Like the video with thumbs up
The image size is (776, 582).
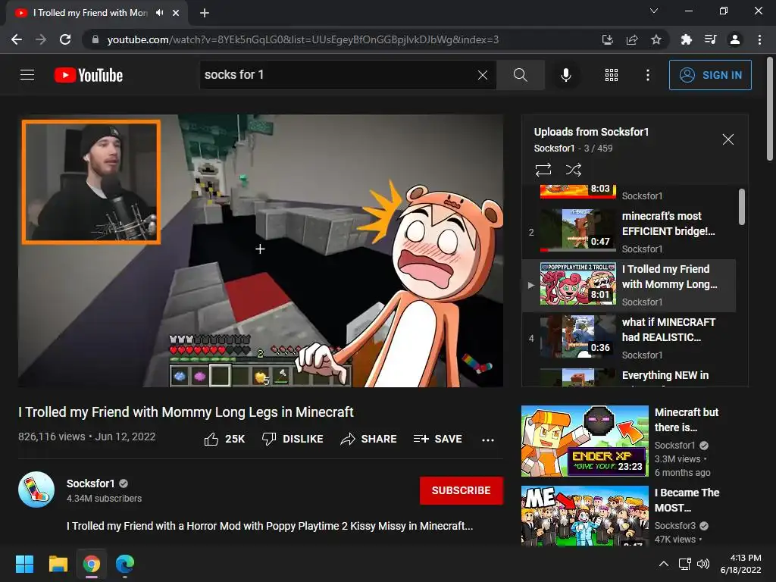(224, 439)
